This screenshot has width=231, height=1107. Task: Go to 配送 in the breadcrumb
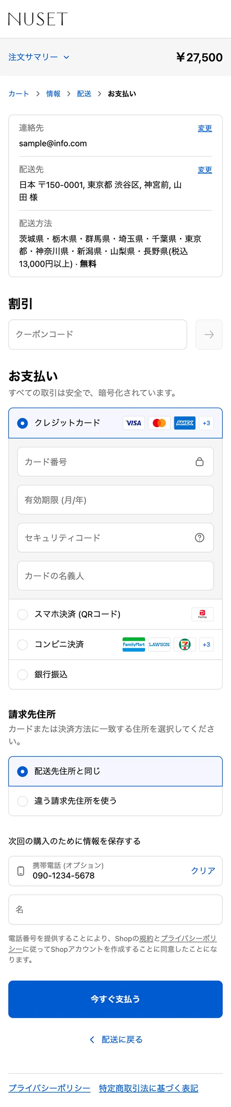84,94
